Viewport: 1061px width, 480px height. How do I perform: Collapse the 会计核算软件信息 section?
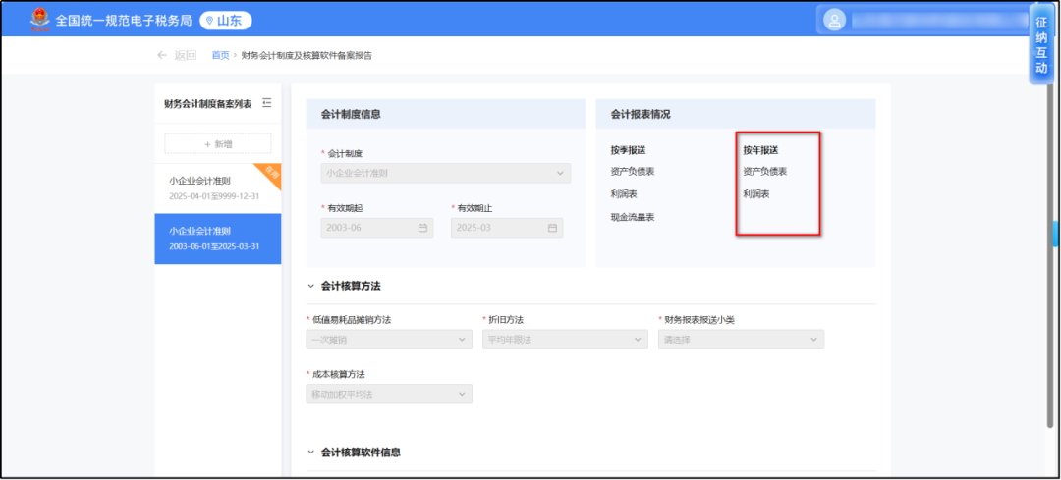pyautogui.click(x=310, y=452)
